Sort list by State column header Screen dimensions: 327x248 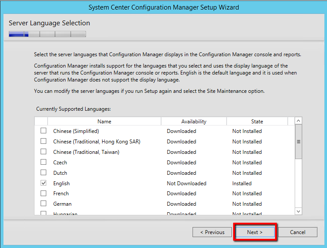pyautogui.click(x=257, y=122)
